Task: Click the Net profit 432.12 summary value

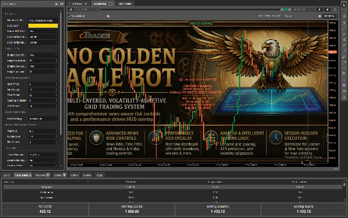Action: (45, 212)
